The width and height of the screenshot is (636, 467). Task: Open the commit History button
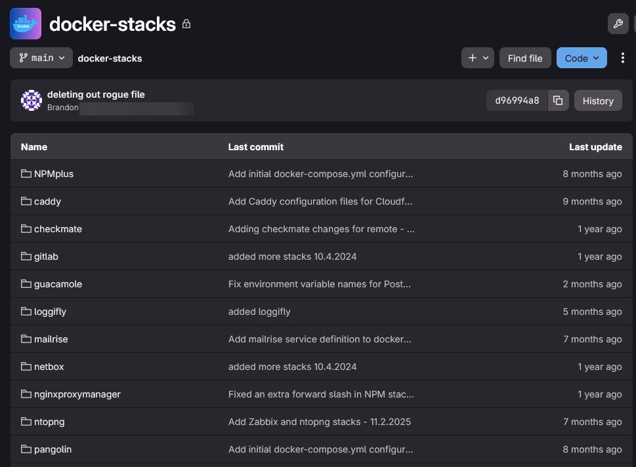coord(598,100)
